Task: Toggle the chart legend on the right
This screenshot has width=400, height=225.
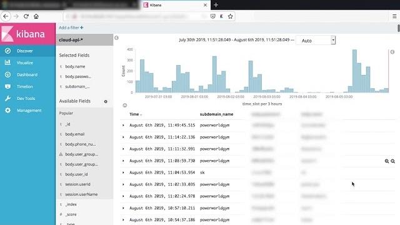Action: coord(392,52)
